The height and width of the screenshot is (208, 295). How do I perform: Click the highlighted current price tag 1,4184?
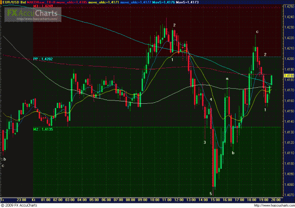point(289,75)
